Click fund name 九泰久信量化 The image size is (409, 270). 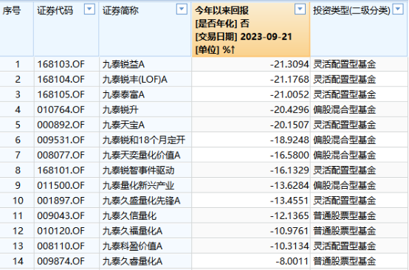(x=129, y=216)
